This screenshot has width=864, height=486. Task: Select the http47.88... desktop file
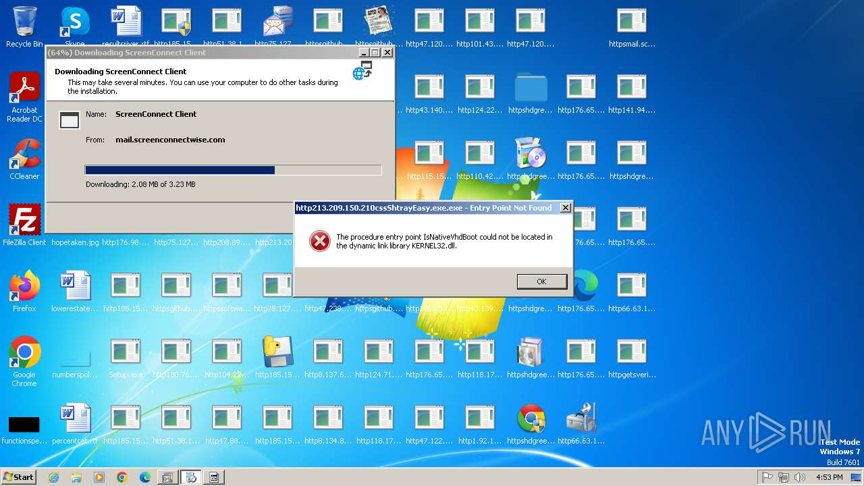[227, 424]
